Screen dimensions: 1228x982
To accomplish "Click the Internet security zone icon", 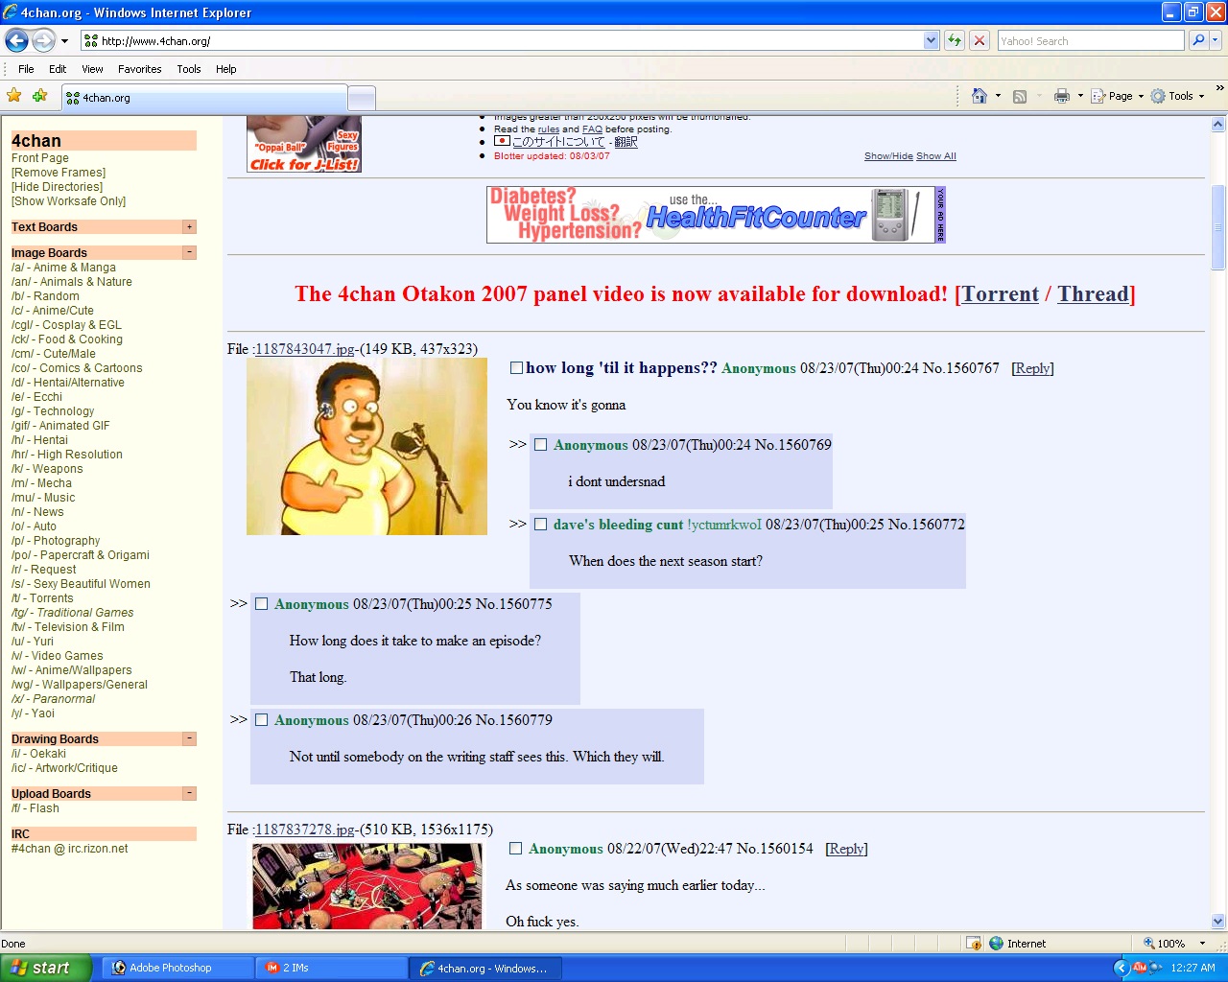I will [x=996, y=944].
